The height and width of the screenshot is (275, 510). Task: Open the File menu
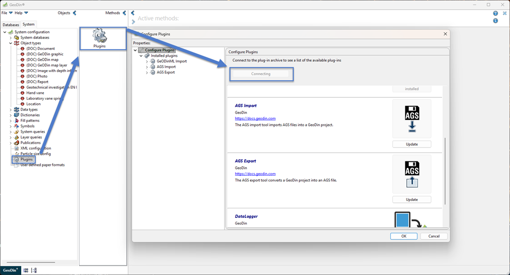click(x=6, y=13)
